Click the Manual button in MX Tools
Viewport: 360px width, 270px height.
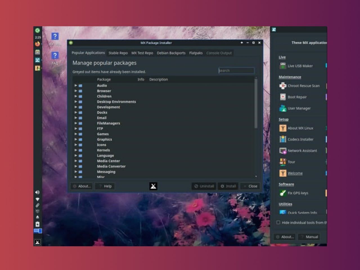point(309,237)
